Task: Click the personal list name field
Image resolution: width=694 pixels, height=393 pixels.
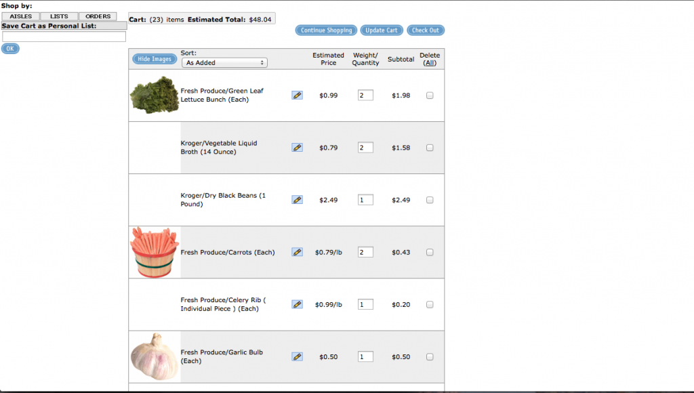Action: [x=64, y=37]
